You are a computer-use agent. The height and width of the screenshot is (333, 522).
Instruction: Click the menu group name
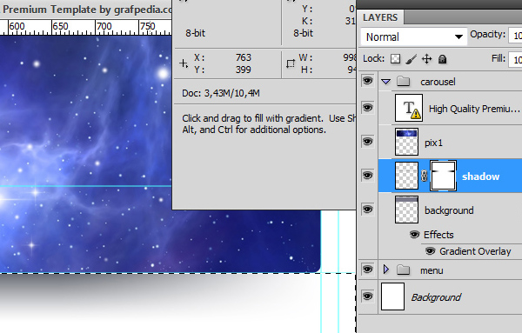[432, 270]
